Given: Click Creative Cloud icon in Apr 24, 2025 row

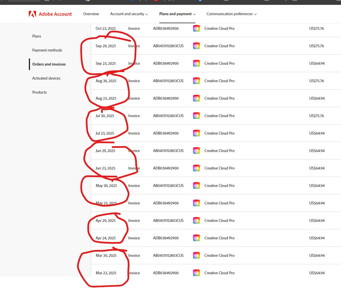Looking at the screenshot, I should [196, 238].
